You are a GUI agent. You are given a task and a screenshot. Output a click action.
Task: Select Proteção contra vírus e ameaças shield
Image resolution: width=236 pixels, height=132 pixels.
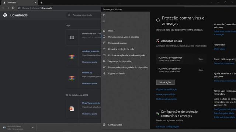click(x=104, y=37)
